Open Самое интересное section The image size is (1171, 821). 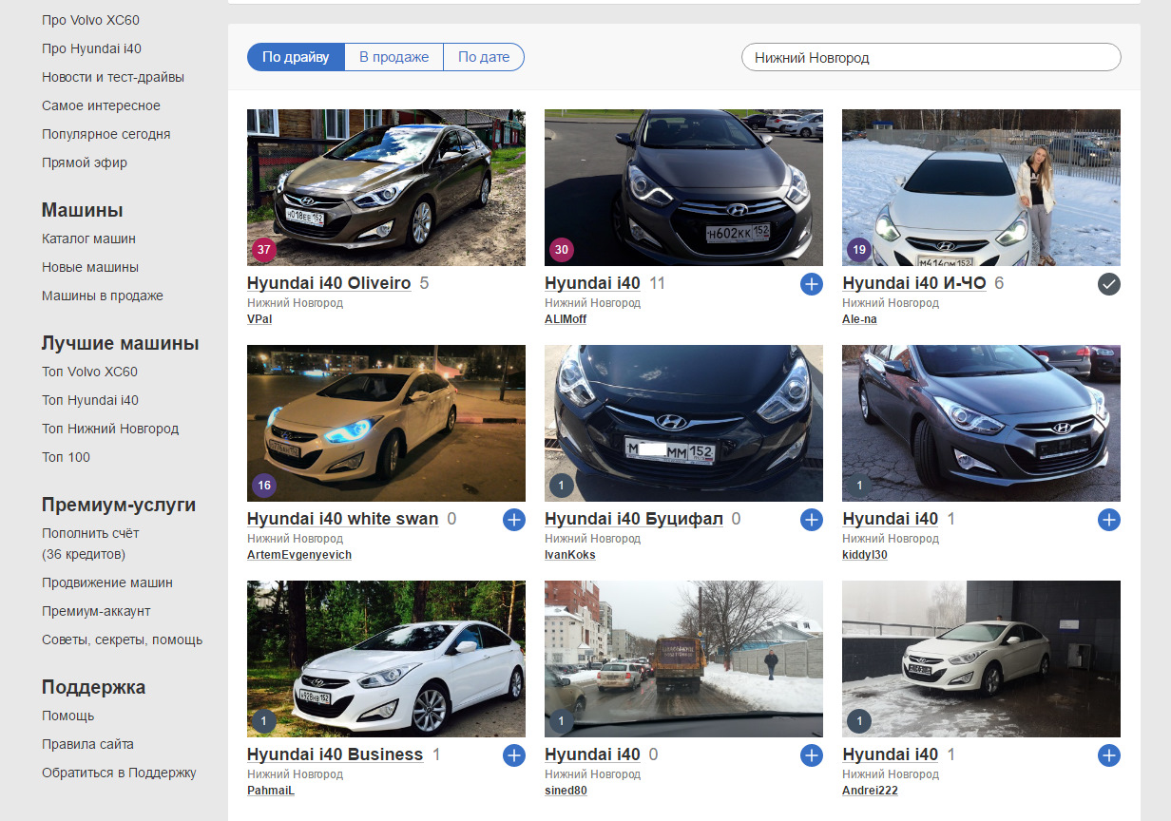tap(101, 105)
